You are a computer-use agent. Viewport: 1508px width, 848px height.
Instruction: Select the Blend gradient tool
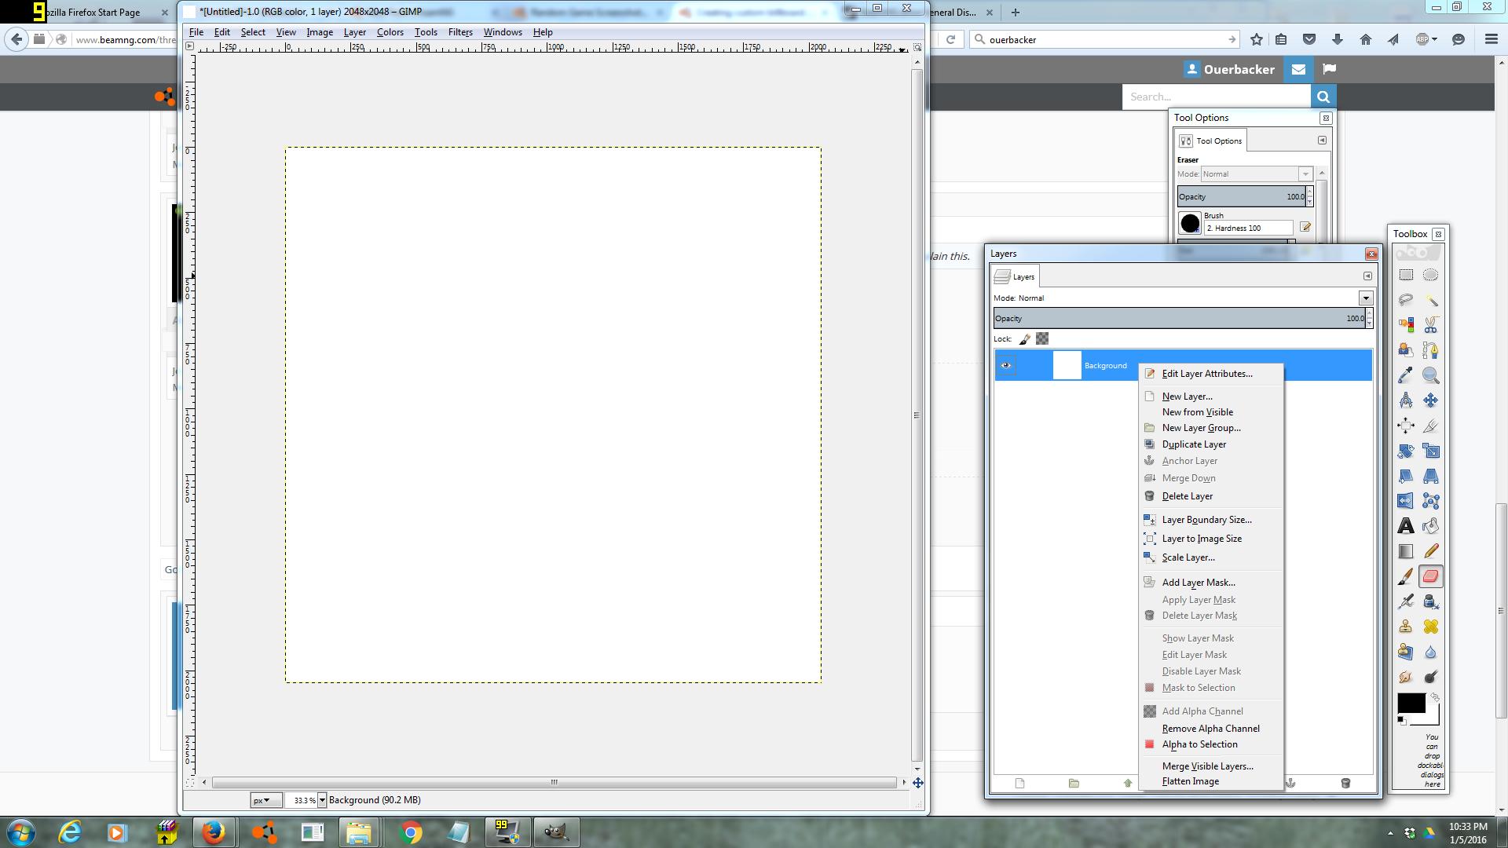pyautogui.click(x=1406, y=551)
